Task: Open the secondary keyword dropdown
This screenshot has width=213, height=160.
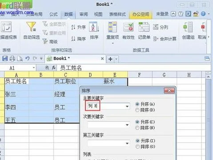Action: coord(127,125)
